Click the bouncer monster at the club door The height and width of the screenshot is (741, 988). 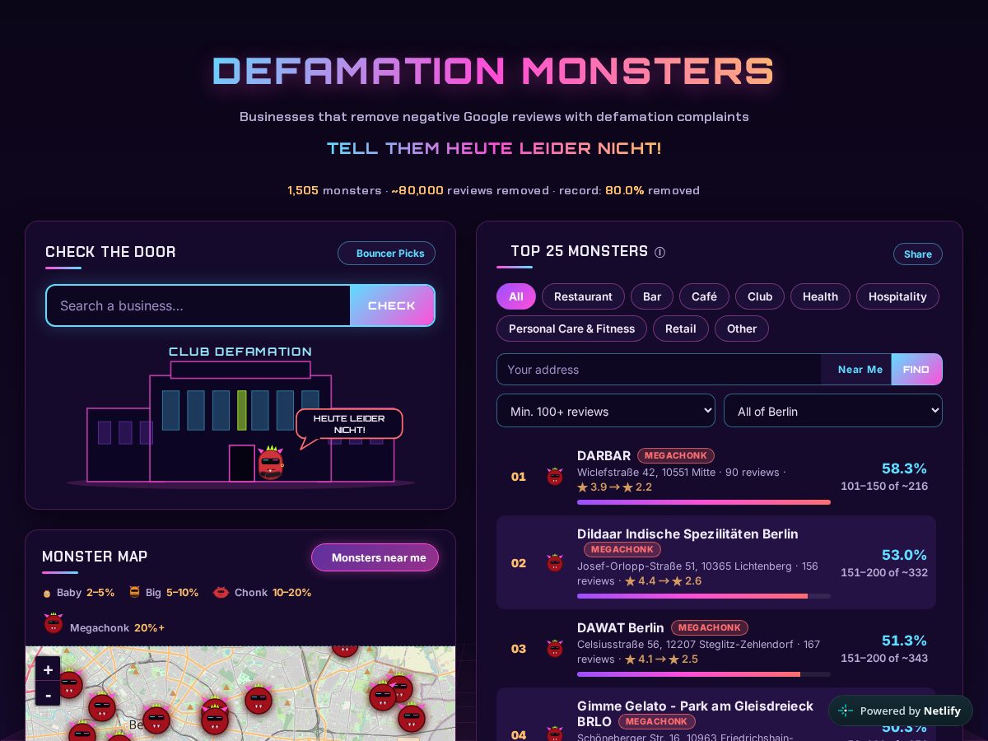point(270,462)
